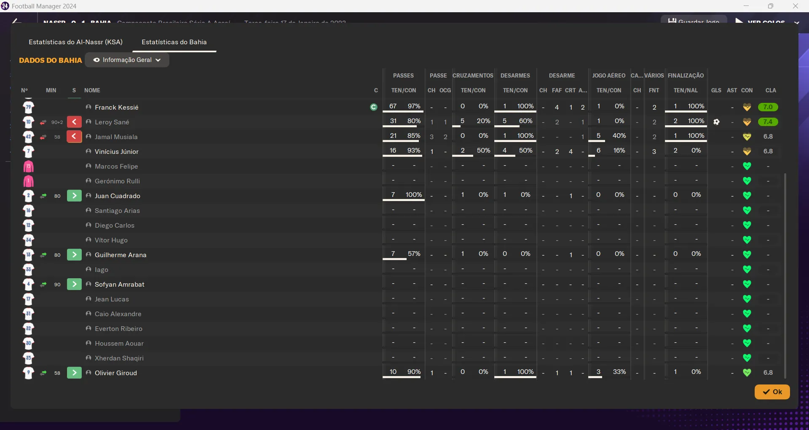Click Vinícius Júnior's condition heart icon
Viewport: 809px width, 430px height.
coord(747,151)
